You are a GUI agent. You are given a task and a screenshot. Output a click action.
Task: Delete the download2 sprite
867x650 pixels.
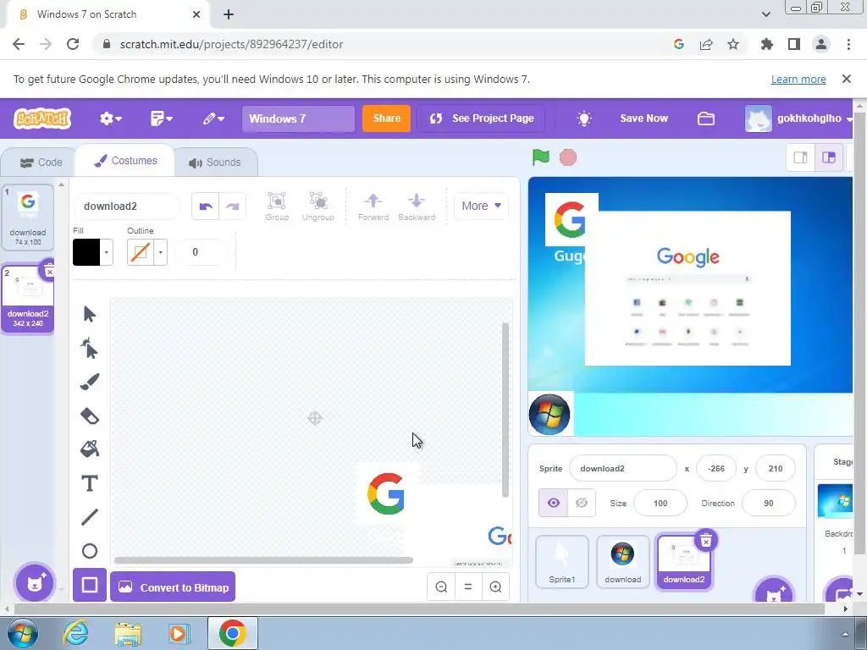point(706,541)
